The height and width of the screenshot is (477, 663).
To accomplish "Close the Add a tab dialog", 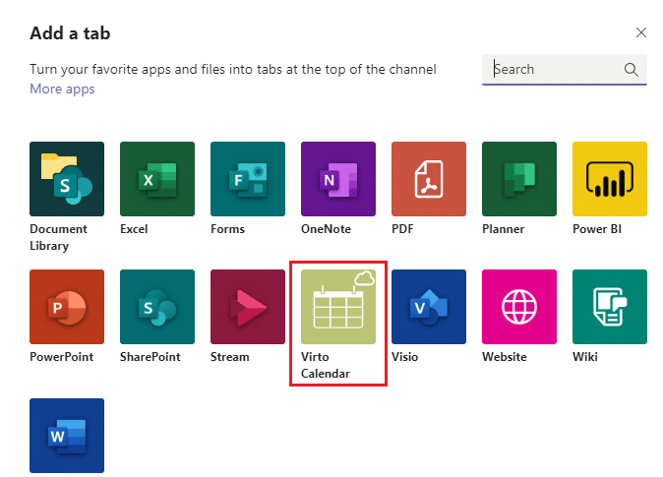I will coord(641,32).
